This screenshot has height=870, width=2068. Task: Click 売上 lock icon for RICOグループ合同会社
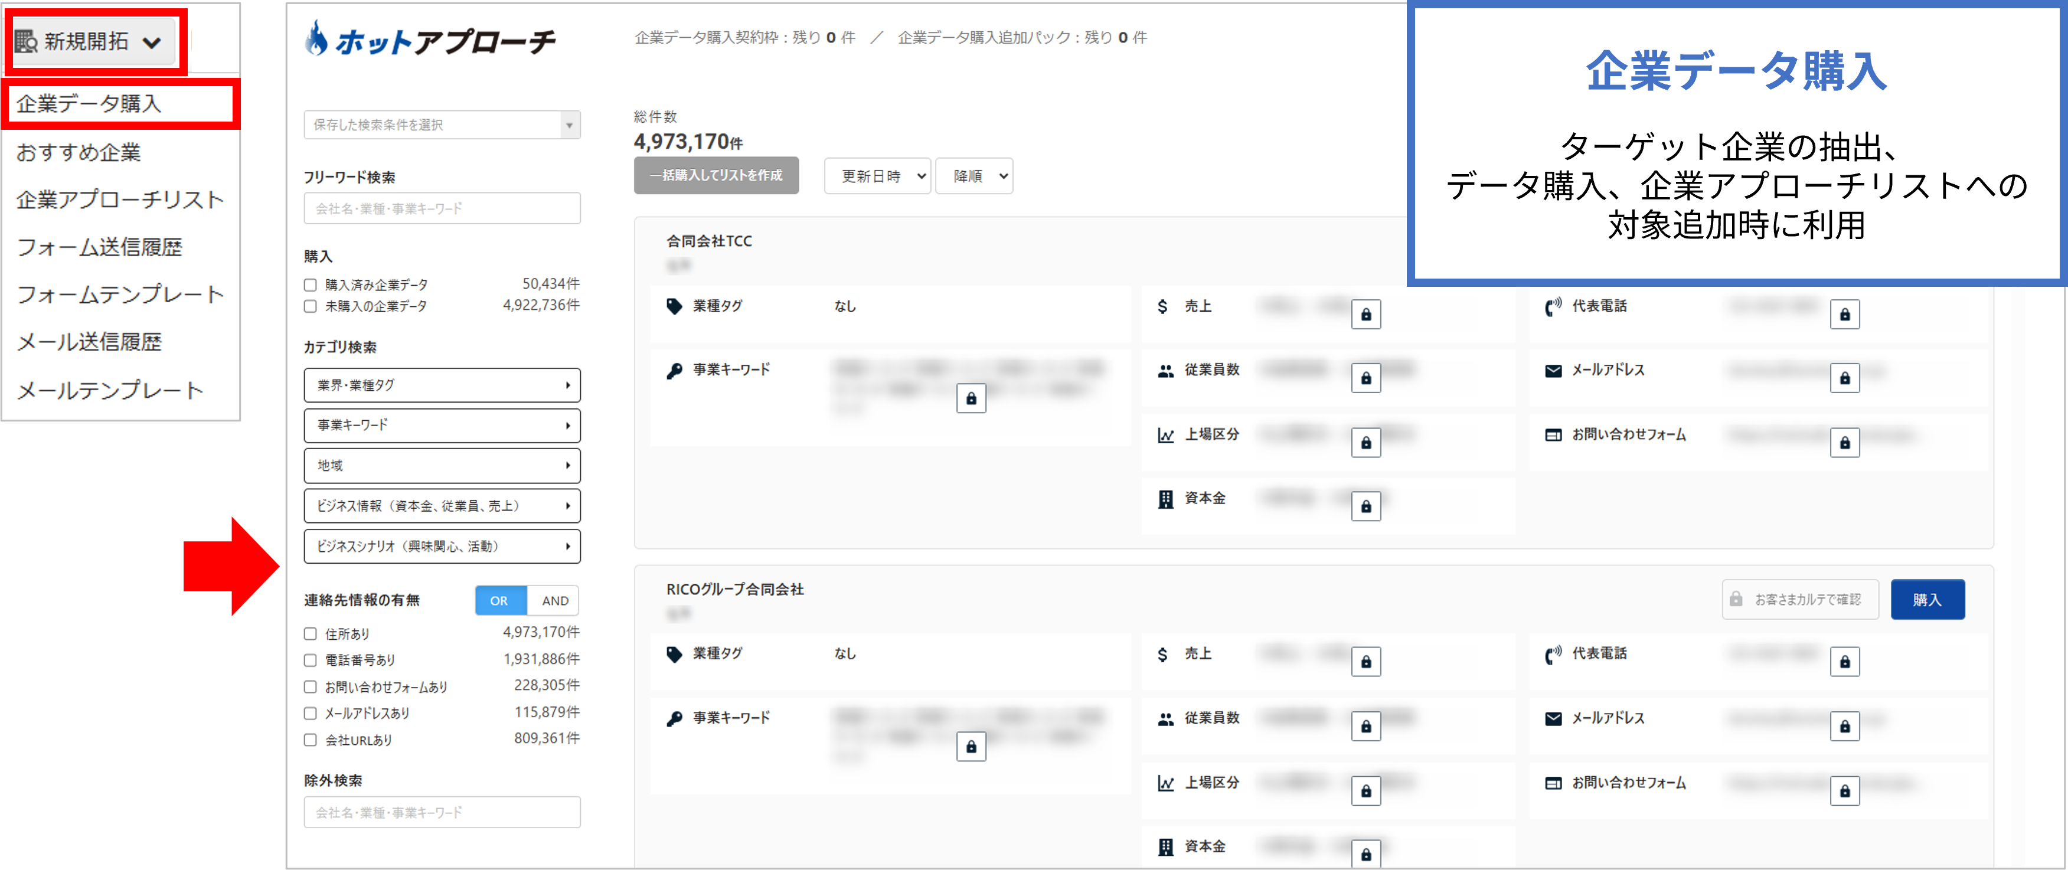1365,662
